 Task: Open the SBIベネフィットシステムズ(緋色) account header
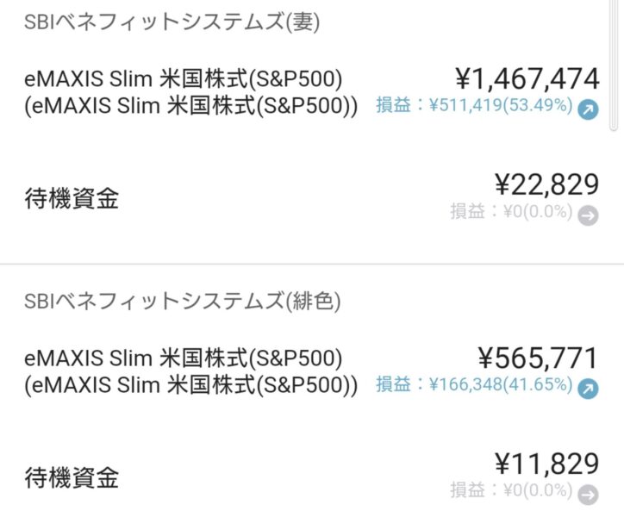pyautogui.click(x=183, y=301)
